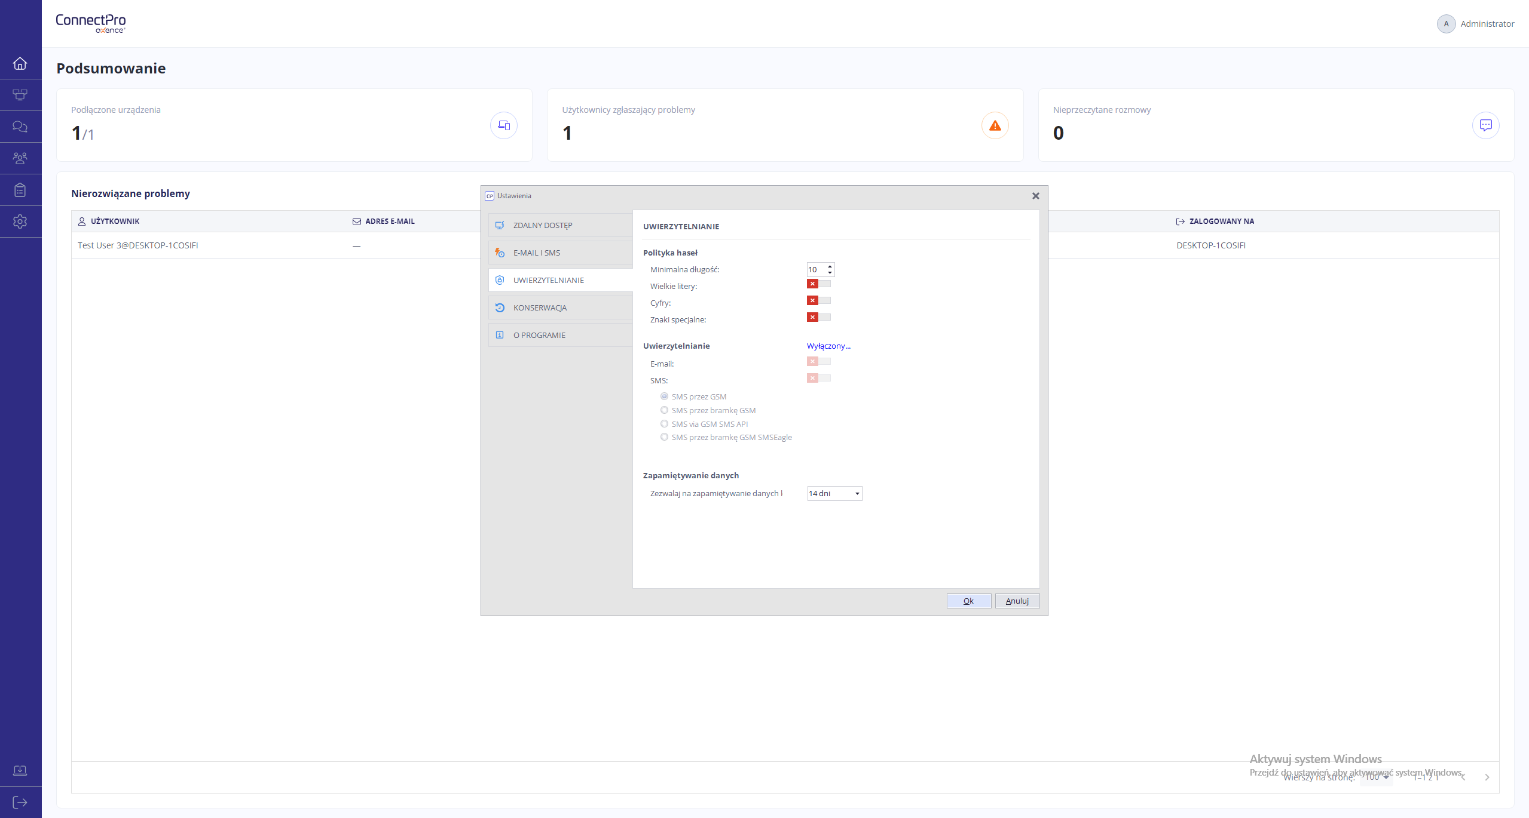Toggle the Znaki specjalne switch
This screenshot has width=1529, height=818.
(819, 318)
